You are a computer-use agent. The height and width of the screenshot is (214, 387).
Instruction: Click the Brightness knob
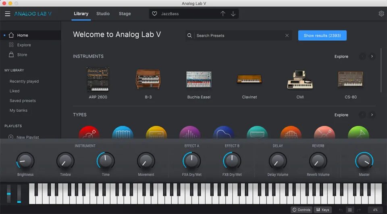(25, 161)
